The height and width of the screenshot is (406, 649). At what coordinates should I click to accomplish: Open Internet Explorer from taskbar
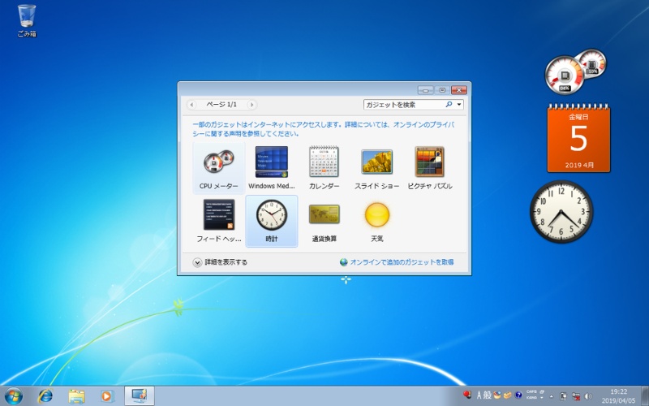click(45, 395)
